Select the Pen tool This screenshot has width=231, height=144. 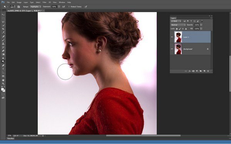click(x=3, y=65)
